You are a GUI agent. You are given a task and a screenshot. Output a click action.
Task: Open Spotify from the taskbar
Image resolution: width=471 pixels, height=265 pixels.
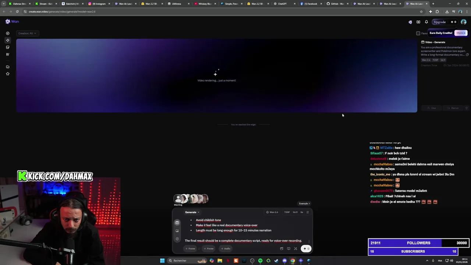pos(260,261)
